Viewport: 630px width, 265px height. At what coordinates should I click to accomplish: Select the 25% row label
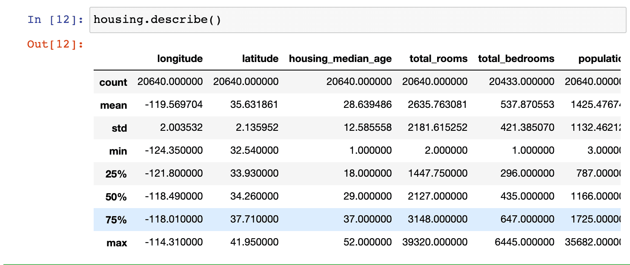pos(116,174)
